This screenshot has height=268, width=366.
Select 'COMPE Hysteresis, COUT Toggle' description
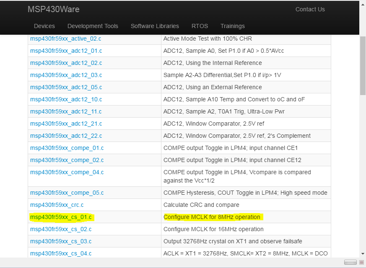[x=245, y=193]
